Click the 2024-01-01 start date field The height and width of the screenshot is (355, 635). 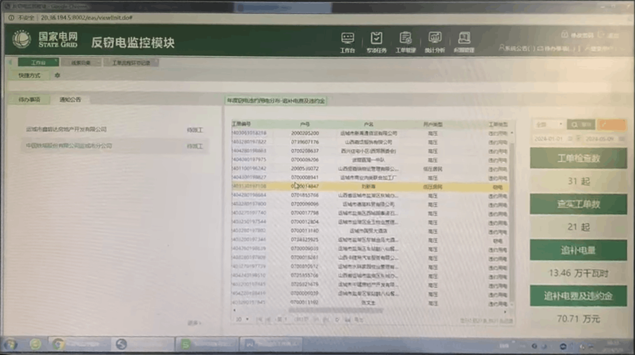pyautogui.click(x=549, y=139)
